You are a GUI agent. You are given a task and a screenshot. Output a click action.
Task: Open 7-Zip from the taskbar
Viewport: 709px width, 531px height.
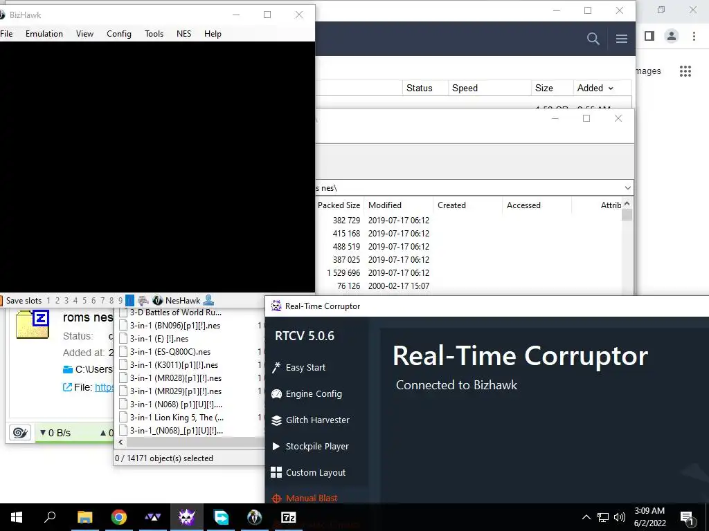tap(289, 517)
